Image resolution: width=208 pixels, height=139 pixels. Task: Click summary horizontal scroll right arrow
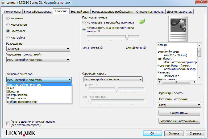coord(195,82)
